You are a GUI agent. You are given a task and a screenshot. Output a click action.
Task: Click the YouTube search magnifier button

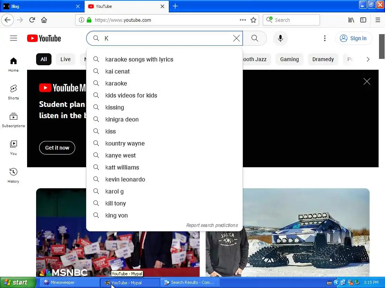click(x=255, y=38)
